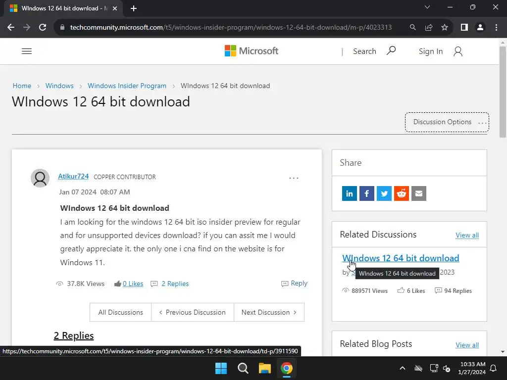Click the Microsoft logo
Viewport: 507px width, 380px height.
click(251, 51)
